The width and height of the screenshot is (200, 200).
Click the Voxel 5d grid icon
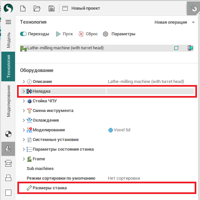click(111, 130)
